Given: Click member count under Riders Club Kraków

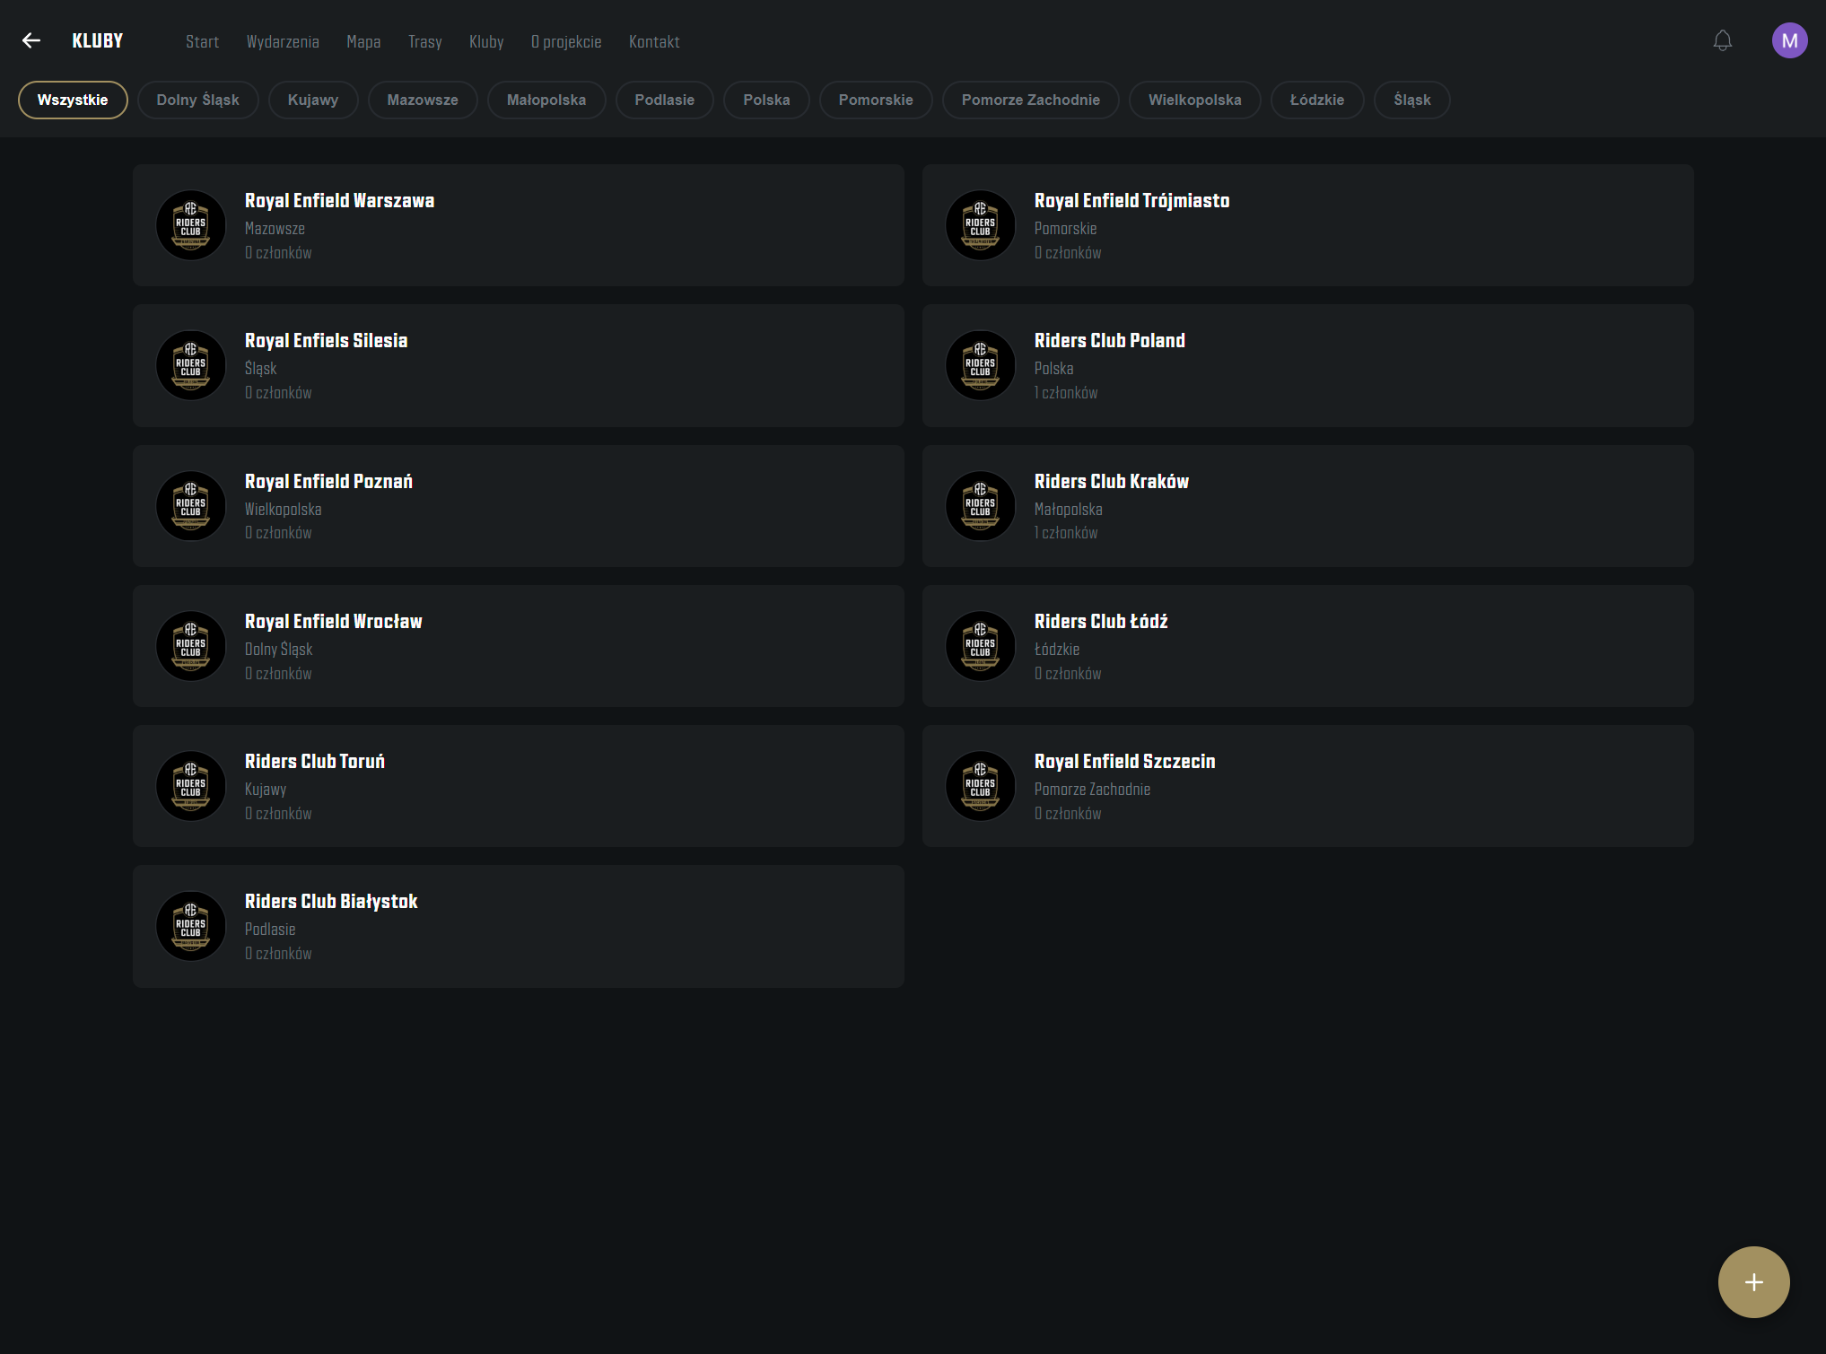Looking at the screenshot, I should tap(1066, 533).
